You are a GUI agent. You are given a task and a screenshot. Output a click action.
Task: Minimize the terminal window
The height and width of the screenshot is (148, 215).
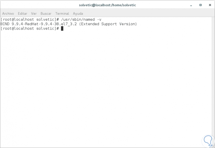coord(191,5)
